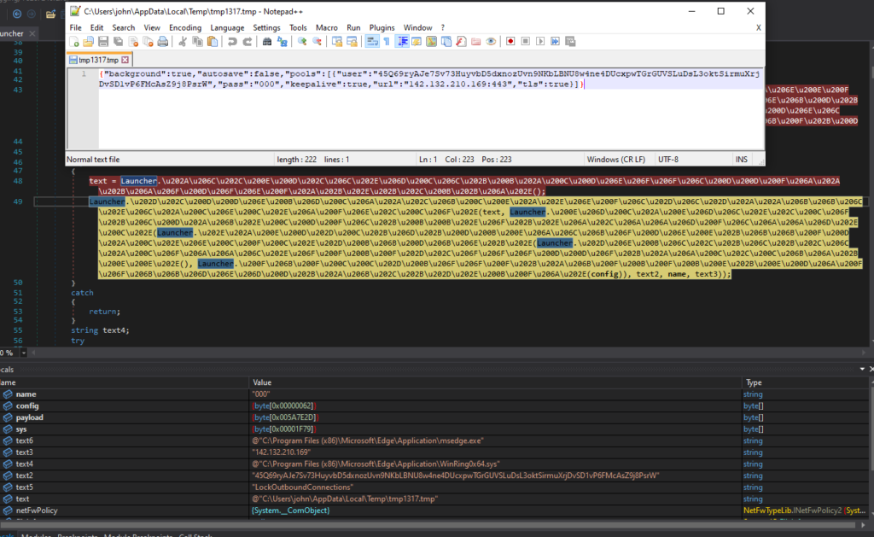
Task: Select the payload row in Locals
Action: coord(434,417)
